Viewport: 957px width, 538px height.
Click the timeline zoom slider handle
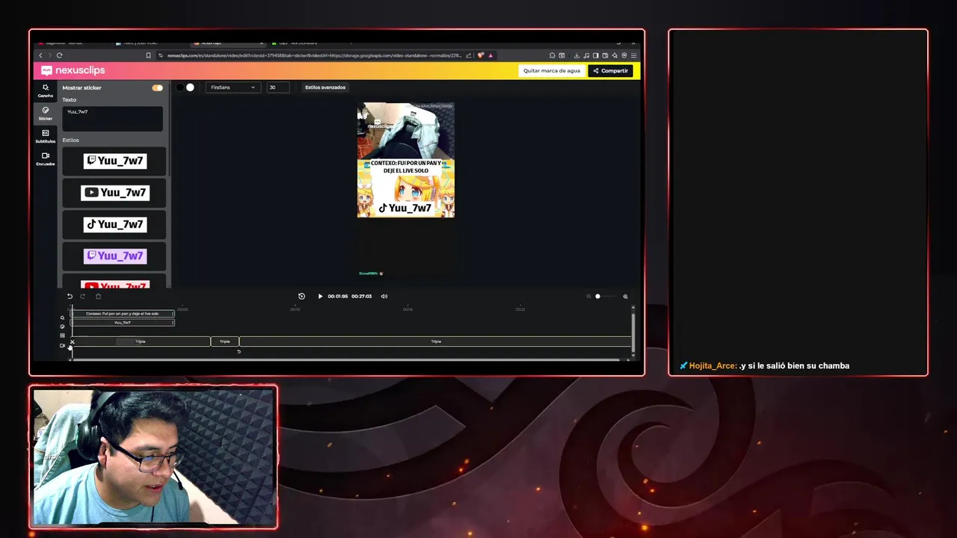pyautogui.click(x=597, y=297)
